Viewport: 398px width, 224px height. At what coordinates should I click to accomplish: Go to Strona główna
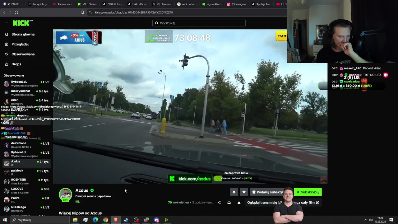(23, 34)
